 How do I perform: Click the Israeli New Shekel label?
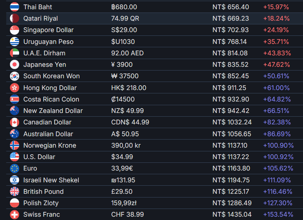coord(51,180)
